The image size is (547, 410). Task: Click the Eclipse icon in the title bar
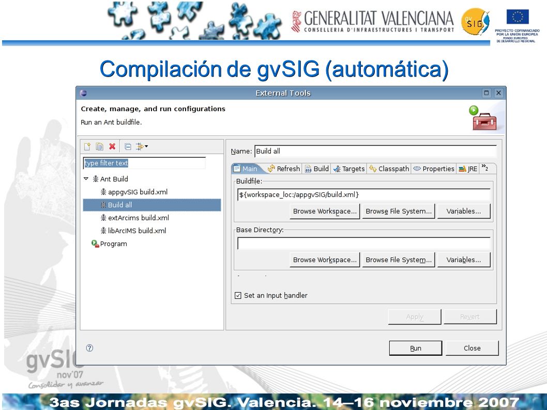pyautogui.click(x=83, y=93)
